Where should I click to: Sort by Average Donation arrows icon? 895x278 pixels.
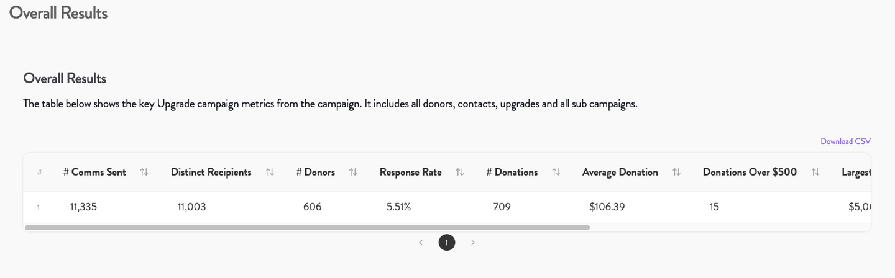click(x=677, y=173)
